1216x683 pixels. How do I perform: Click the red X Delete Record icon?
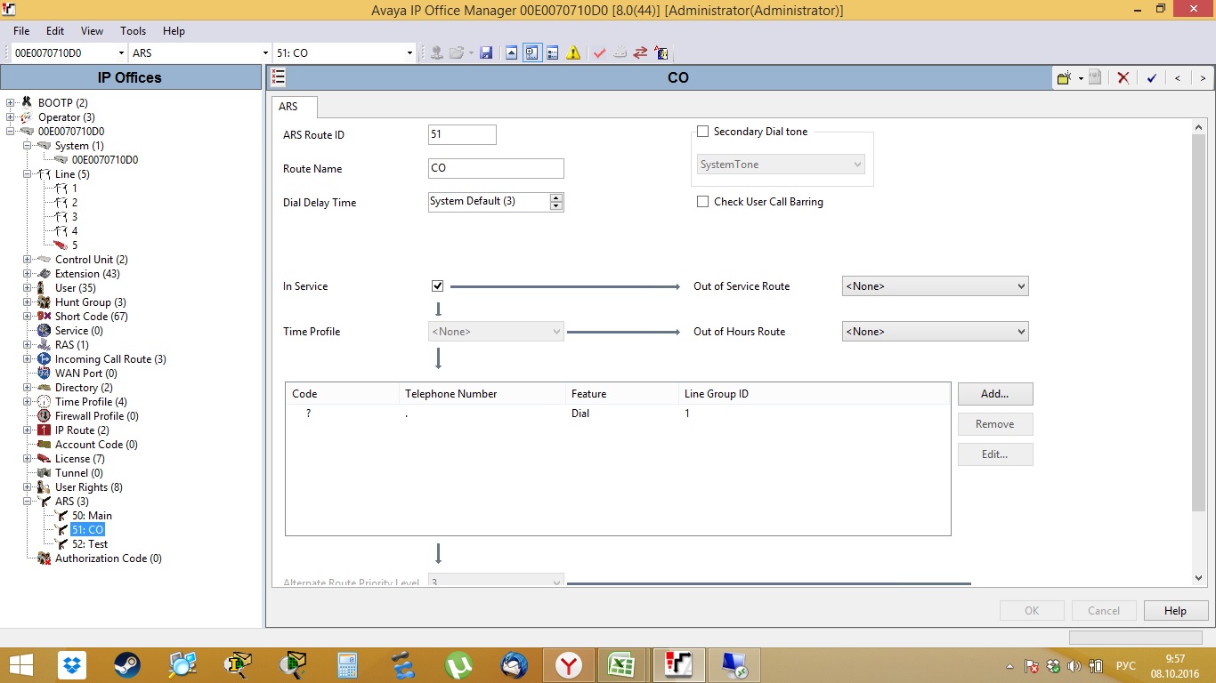coord(1123,78)
